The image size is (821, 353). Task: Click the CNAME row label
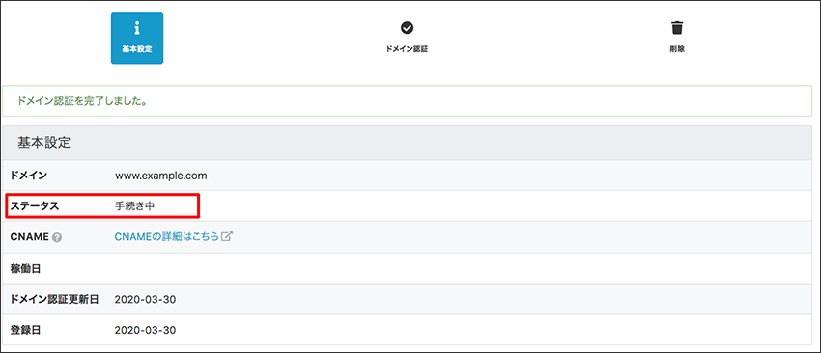[x=30, y=237]
